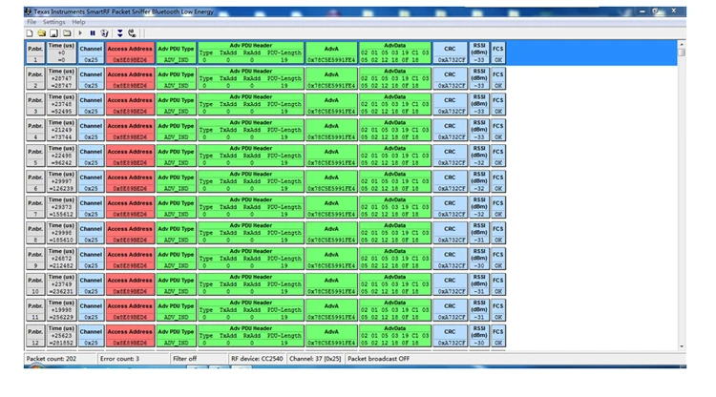Click the Channel cell of packet 11
The image size is (716, 397).
(x=91, y=310)
